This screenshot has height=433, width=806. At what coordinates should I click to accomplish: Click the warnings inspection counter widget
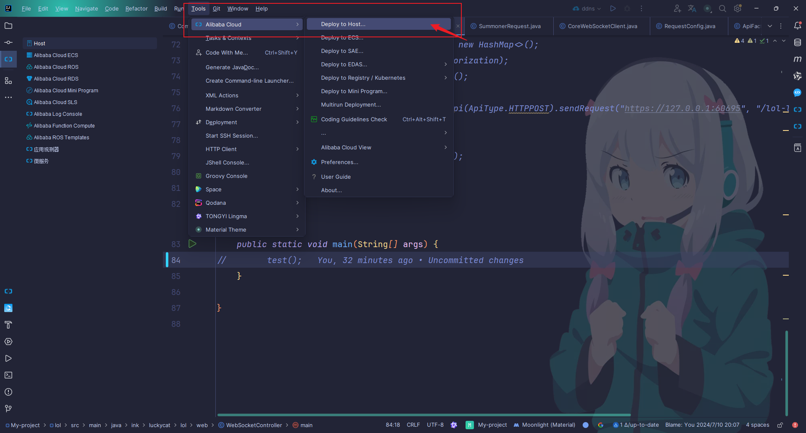coord(751,41)
